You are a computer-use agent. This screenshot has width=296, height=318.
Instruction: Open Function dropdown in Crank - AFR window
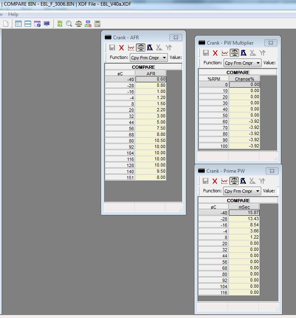149,58
